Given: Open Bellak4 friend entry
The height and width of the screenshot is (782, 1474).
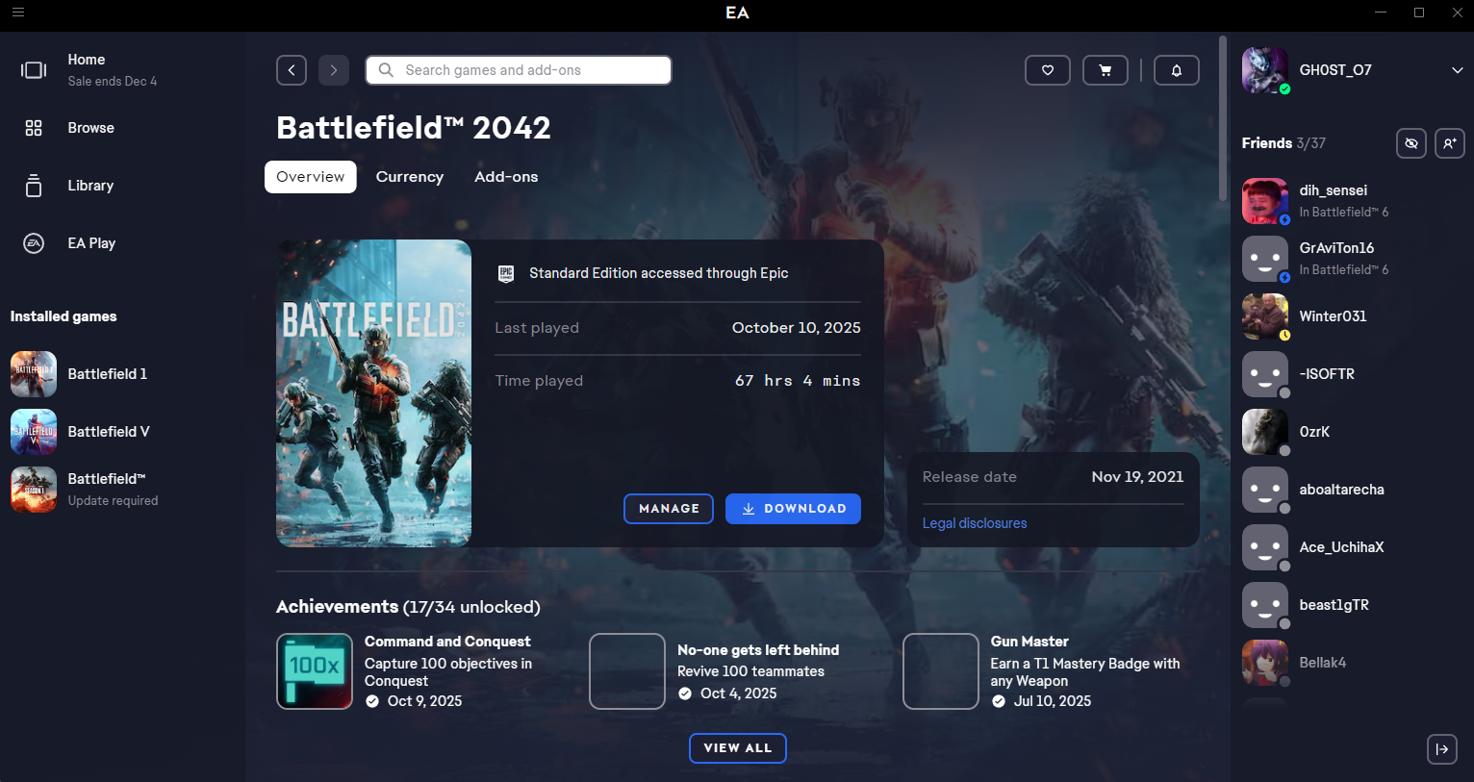Looking at the screenshot, I should click(x=1353, y=663).
